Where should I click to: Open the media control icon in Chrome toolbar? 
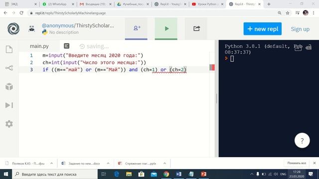[297, 13]
